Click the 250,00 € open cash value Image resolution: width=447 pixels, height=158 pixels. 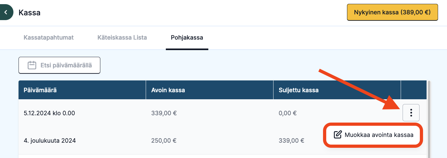coord(164,140)
